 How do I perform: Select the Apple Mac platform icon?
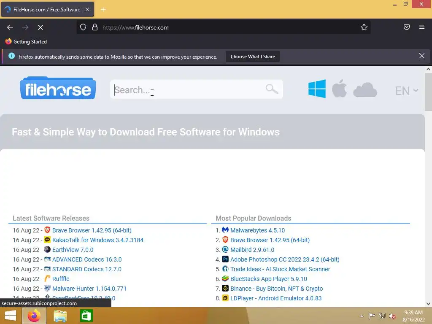(339, 89)
